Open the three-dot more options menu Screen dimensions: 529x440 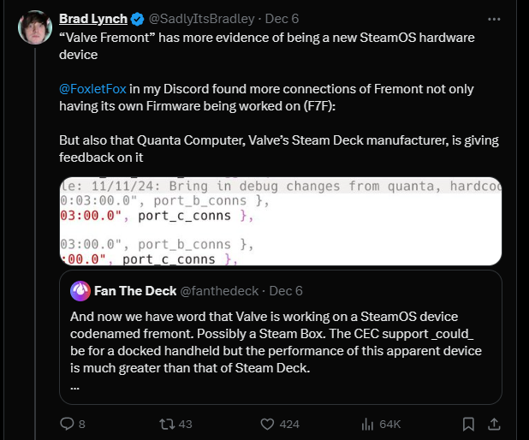tap(494, 18)
